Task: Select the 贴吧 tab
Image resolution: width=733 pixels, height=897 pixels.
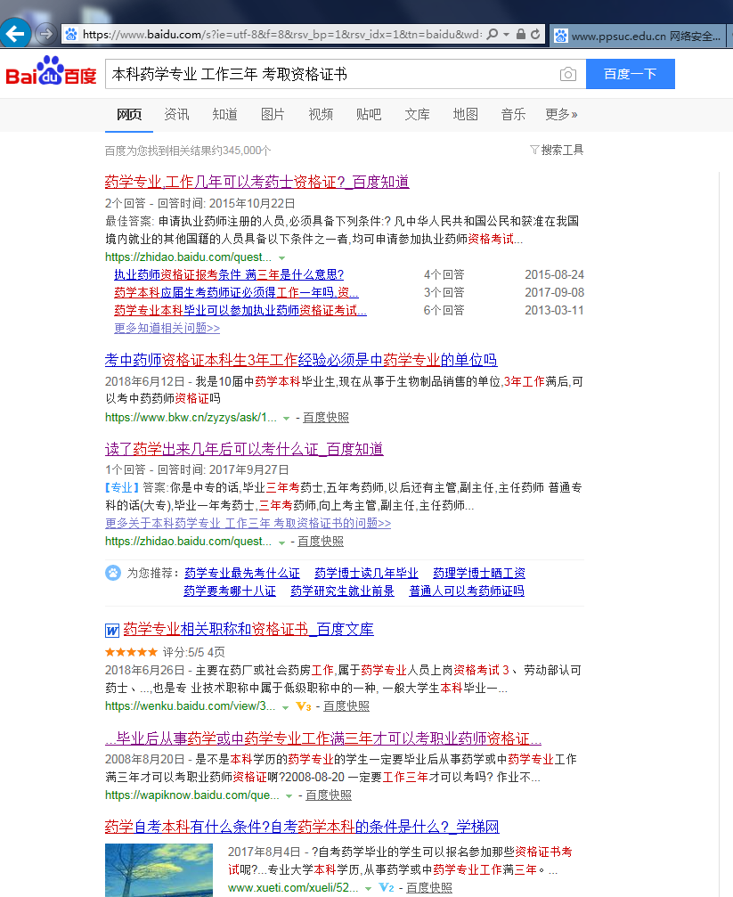Action: click(369, 114)
